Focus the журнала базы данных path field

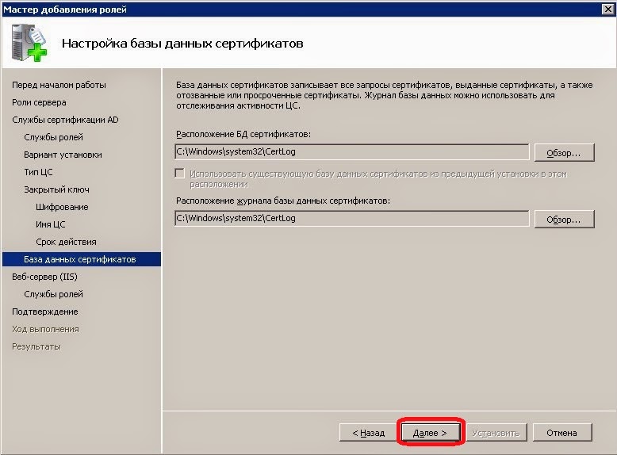click(352, 218)
